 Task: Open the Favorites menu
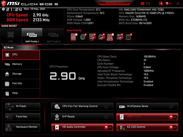[23, 117]
